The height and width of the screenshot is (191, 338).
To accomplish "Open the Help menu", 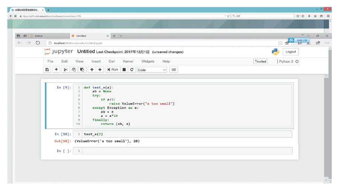I will pos(166,61).
